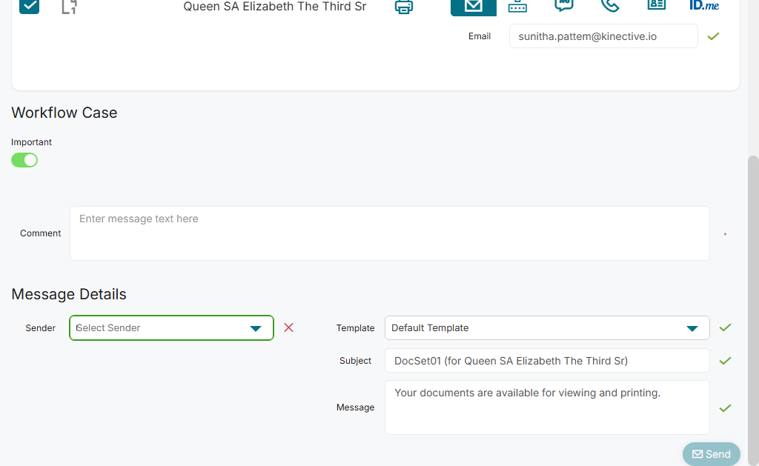Click the vertical page scrollbar
The width and height of the screenshot is (759, 466).
click(753, 296)
